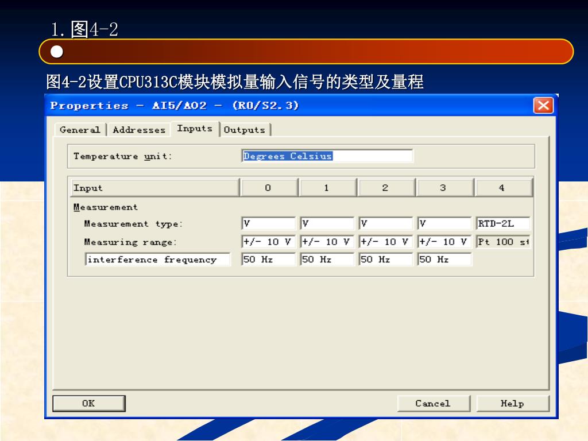Click the Input 4 column header

(x=502, y=188)
